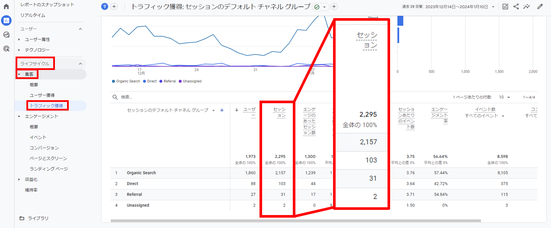Expand the 収益化 tree group
The height and width of the screenshot is (228, 551).
click(19, 179)
